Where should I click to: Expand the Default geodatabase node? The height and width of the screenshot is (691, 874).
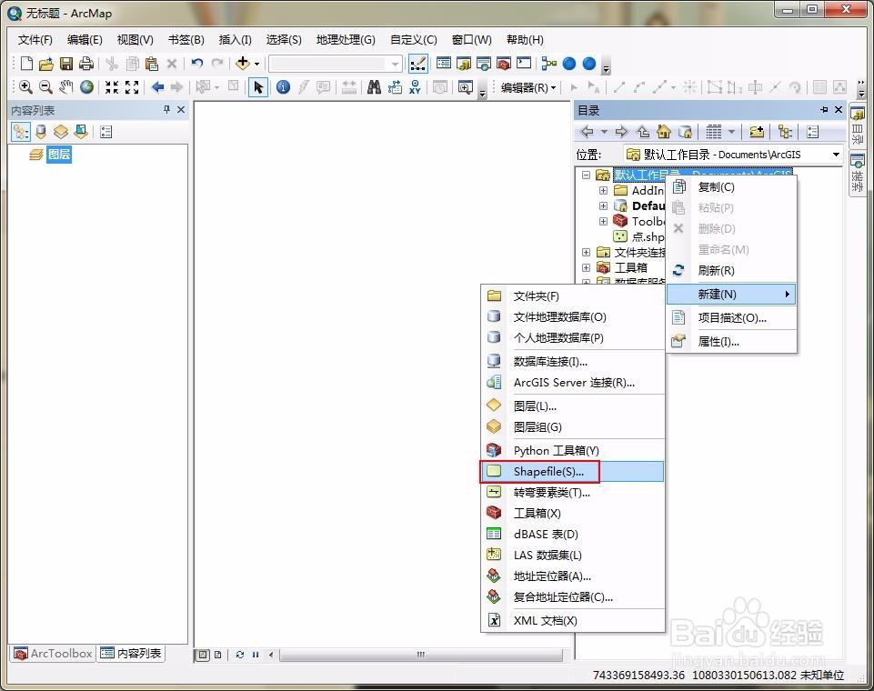[x=603, y=206]
